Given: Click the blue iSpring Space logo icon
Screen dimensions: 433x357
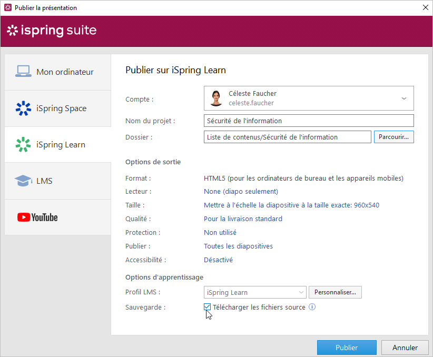Looking at the screenshot, I should click(23, 108).
